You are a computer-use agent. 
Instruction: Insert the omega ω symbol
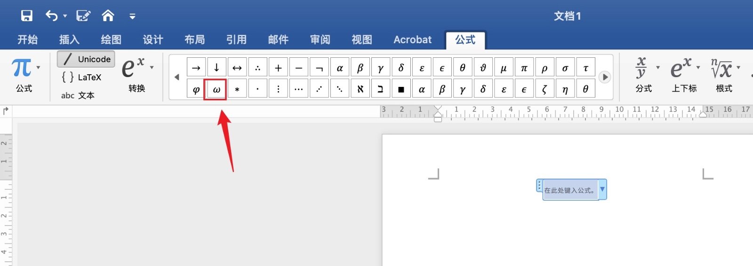(x=216, y=89)
